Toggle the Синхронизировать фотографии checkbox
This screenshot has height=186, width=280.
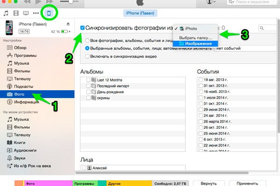point(83,27)
